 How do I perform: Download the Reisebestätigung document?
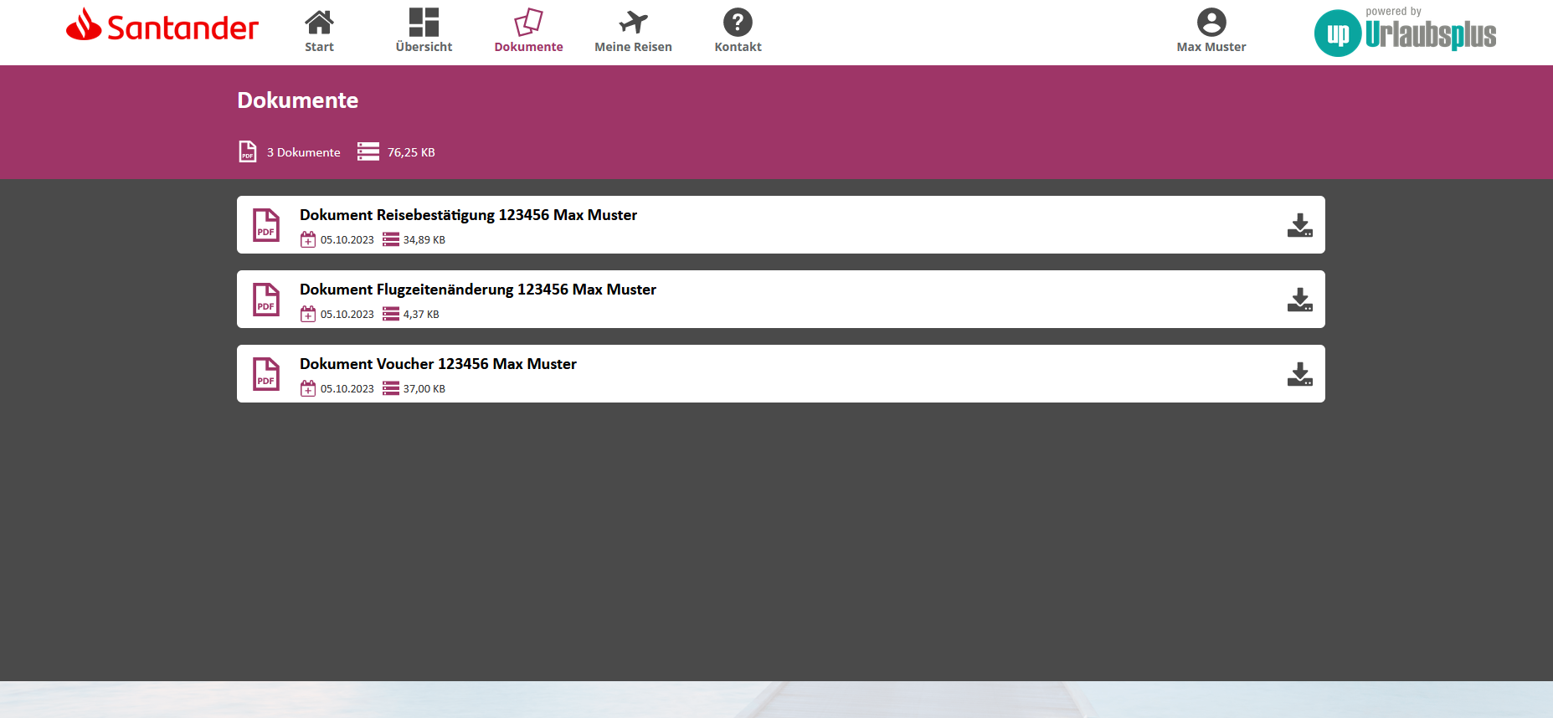(x=1299, y=225)
